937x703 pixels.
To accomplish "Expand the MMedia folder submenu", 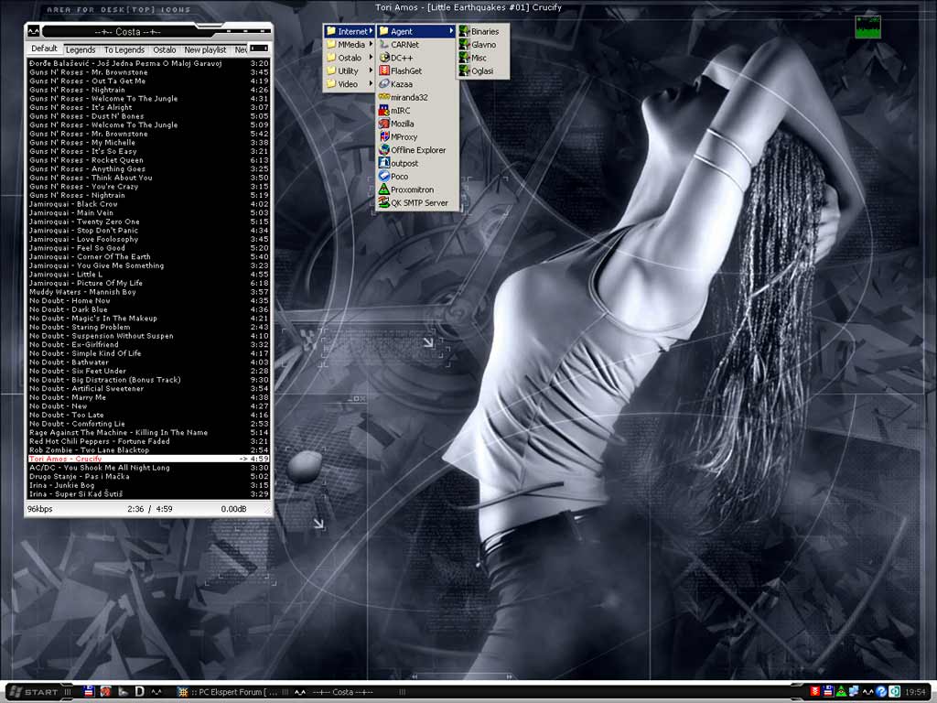I will point(350,44).
